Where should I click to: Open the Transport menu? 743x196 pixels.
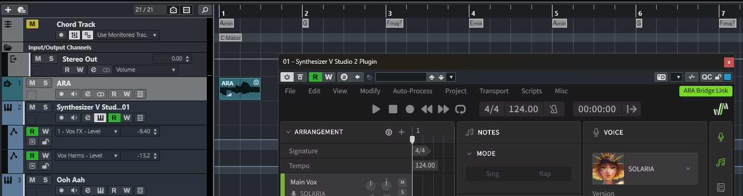point(494,91)
